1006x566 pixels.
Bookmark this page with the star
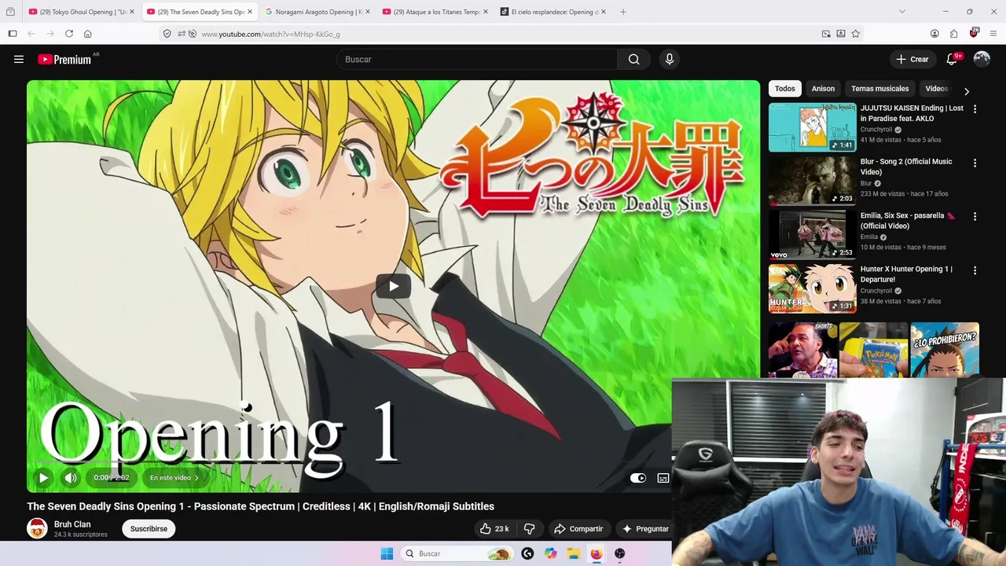855,34
